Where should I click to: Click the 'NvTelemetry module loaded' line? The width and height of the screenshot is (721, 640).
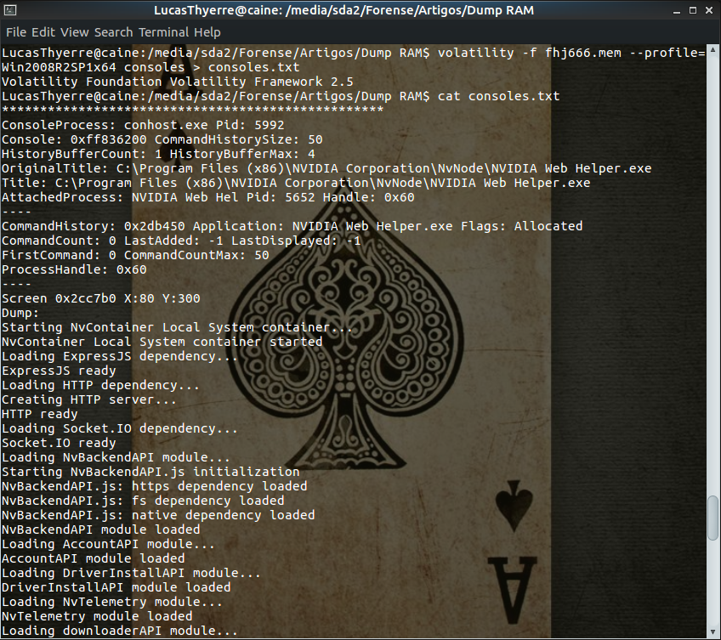pyautogui.click(x=97, y=616)
